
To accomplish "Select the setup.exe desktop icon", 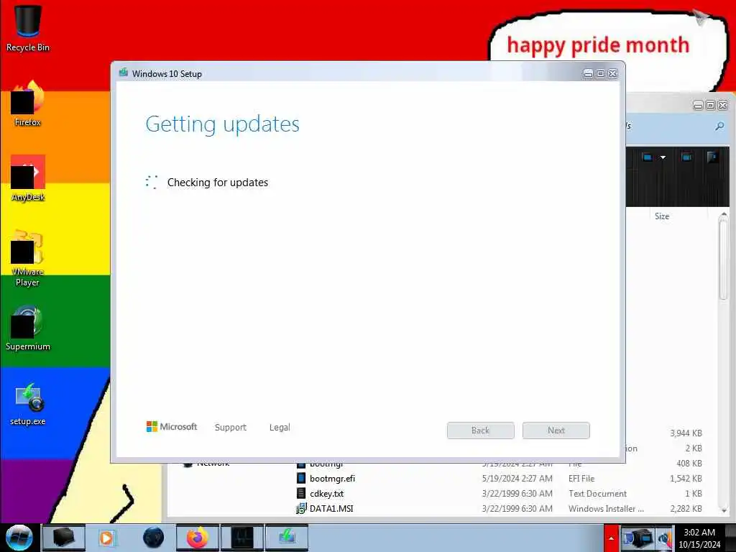I will click(27, 404).
